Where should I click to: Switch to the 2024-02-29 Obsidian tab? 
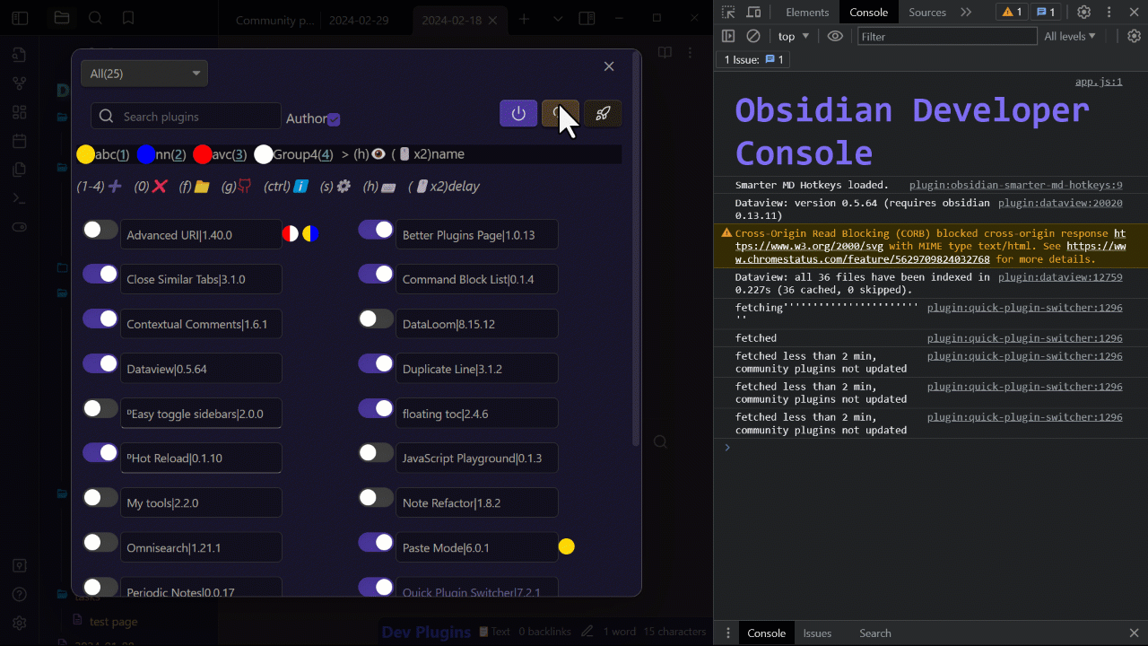point(358,20)
